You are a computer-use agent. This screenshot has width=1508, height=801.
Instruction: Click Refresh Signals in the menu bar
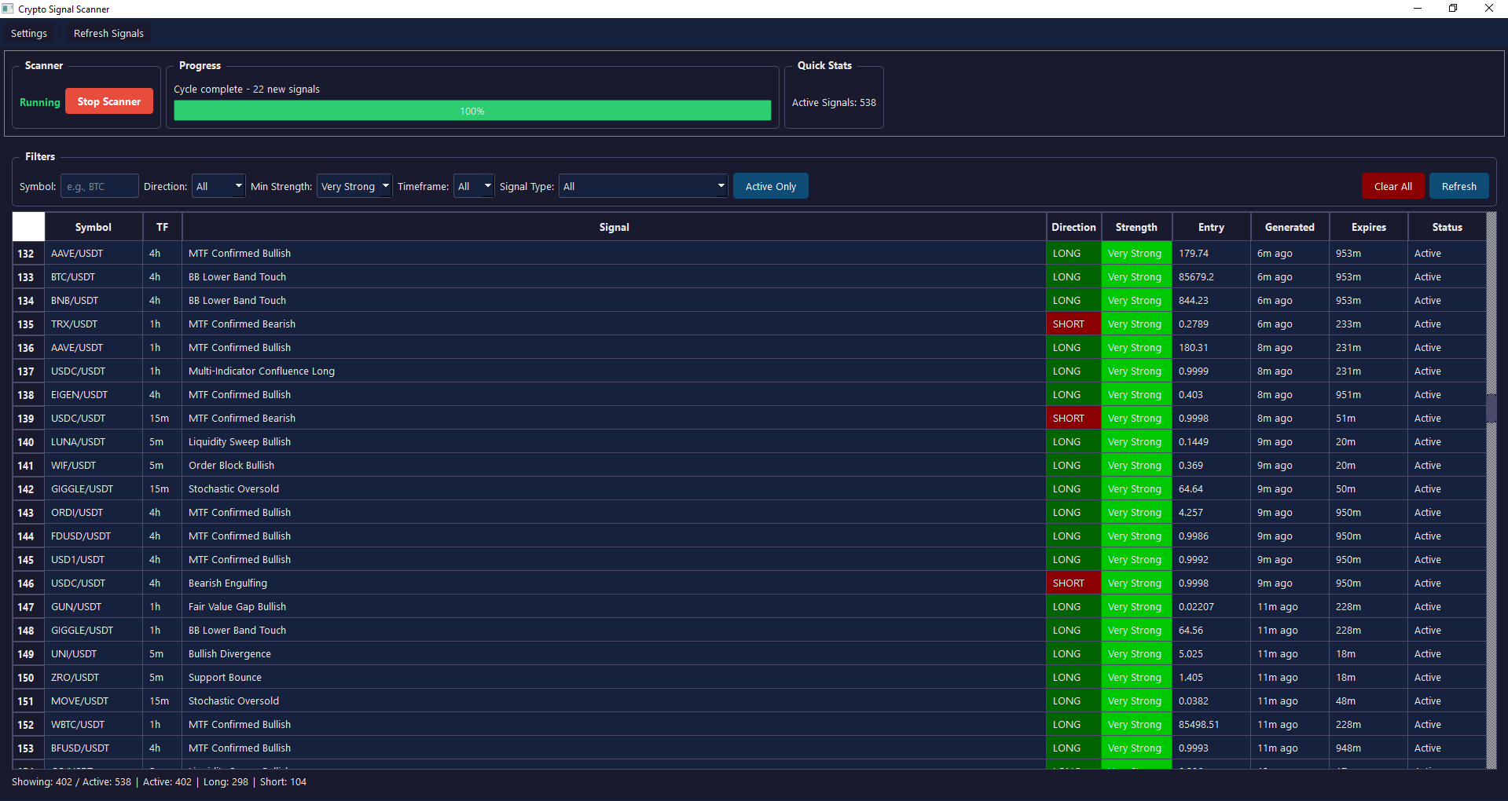pyautogui.click(x=108, y=33)
